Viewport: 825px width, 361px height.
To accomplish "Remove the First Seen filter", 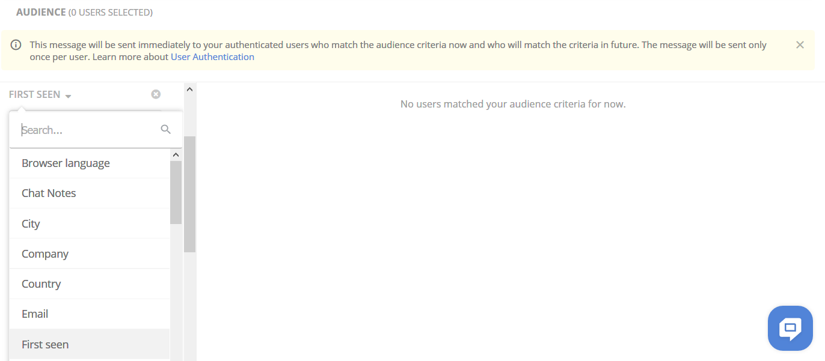I will pyautogui.click(x=156, y=94).
